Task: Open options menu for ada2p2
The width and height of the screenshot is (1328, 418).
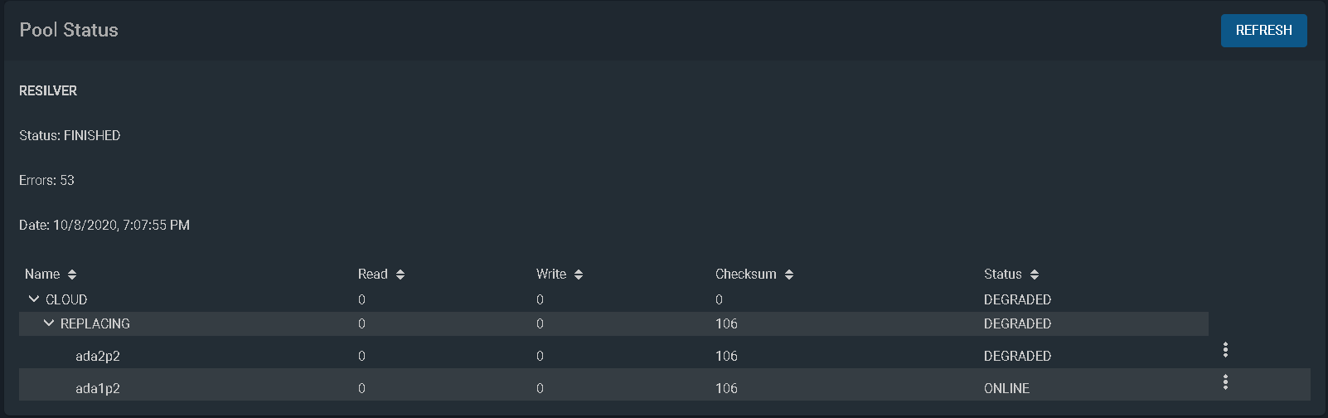Action: (1225, 350)
